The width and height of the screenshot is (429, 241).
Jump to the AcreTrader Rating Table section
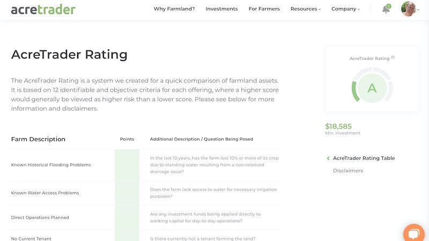(x=364, y=158)
